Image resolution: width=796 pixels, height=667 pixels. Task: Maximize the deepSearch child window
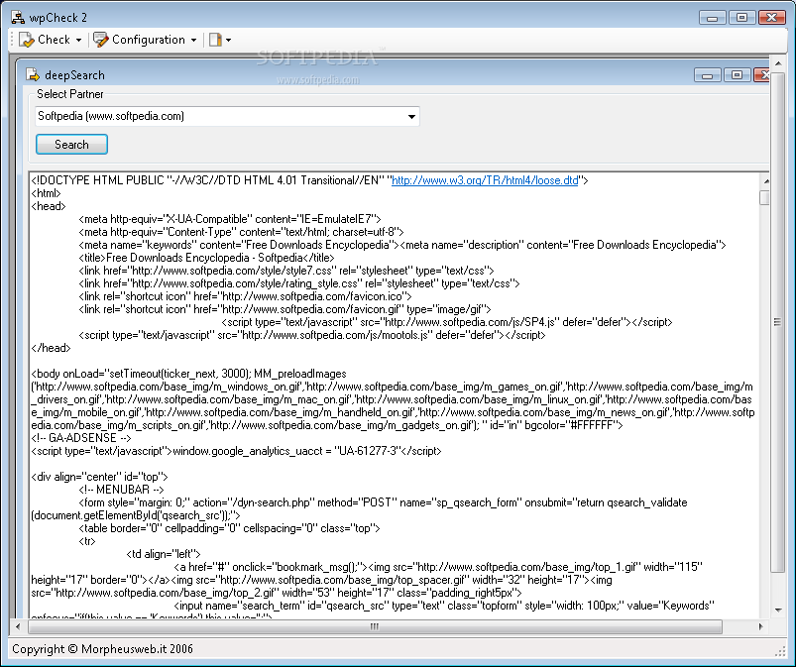click(738, 75)
